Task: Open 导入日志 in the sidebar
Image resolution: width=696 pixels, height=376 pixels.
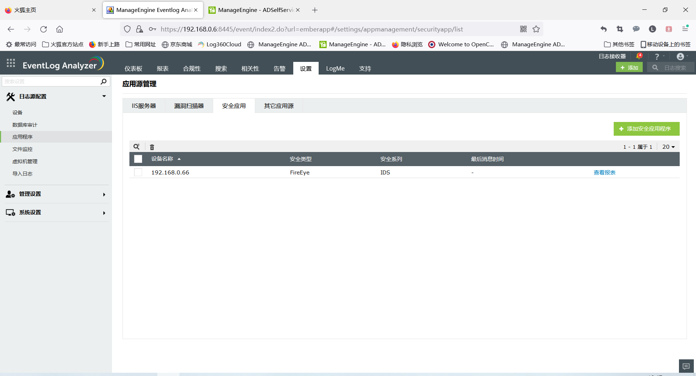Action: 22,174
